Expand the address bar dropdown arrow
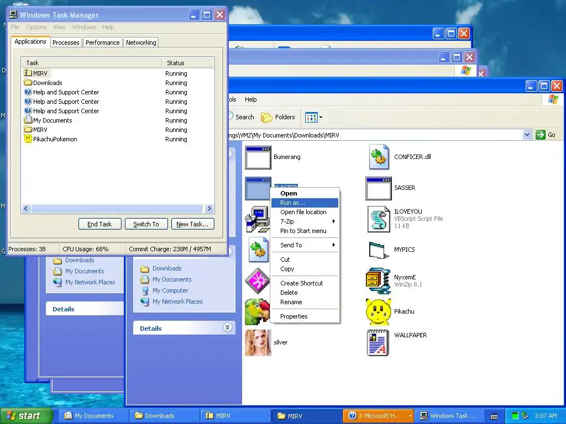This screenshot has height=424, width=566. click(527, 135)
